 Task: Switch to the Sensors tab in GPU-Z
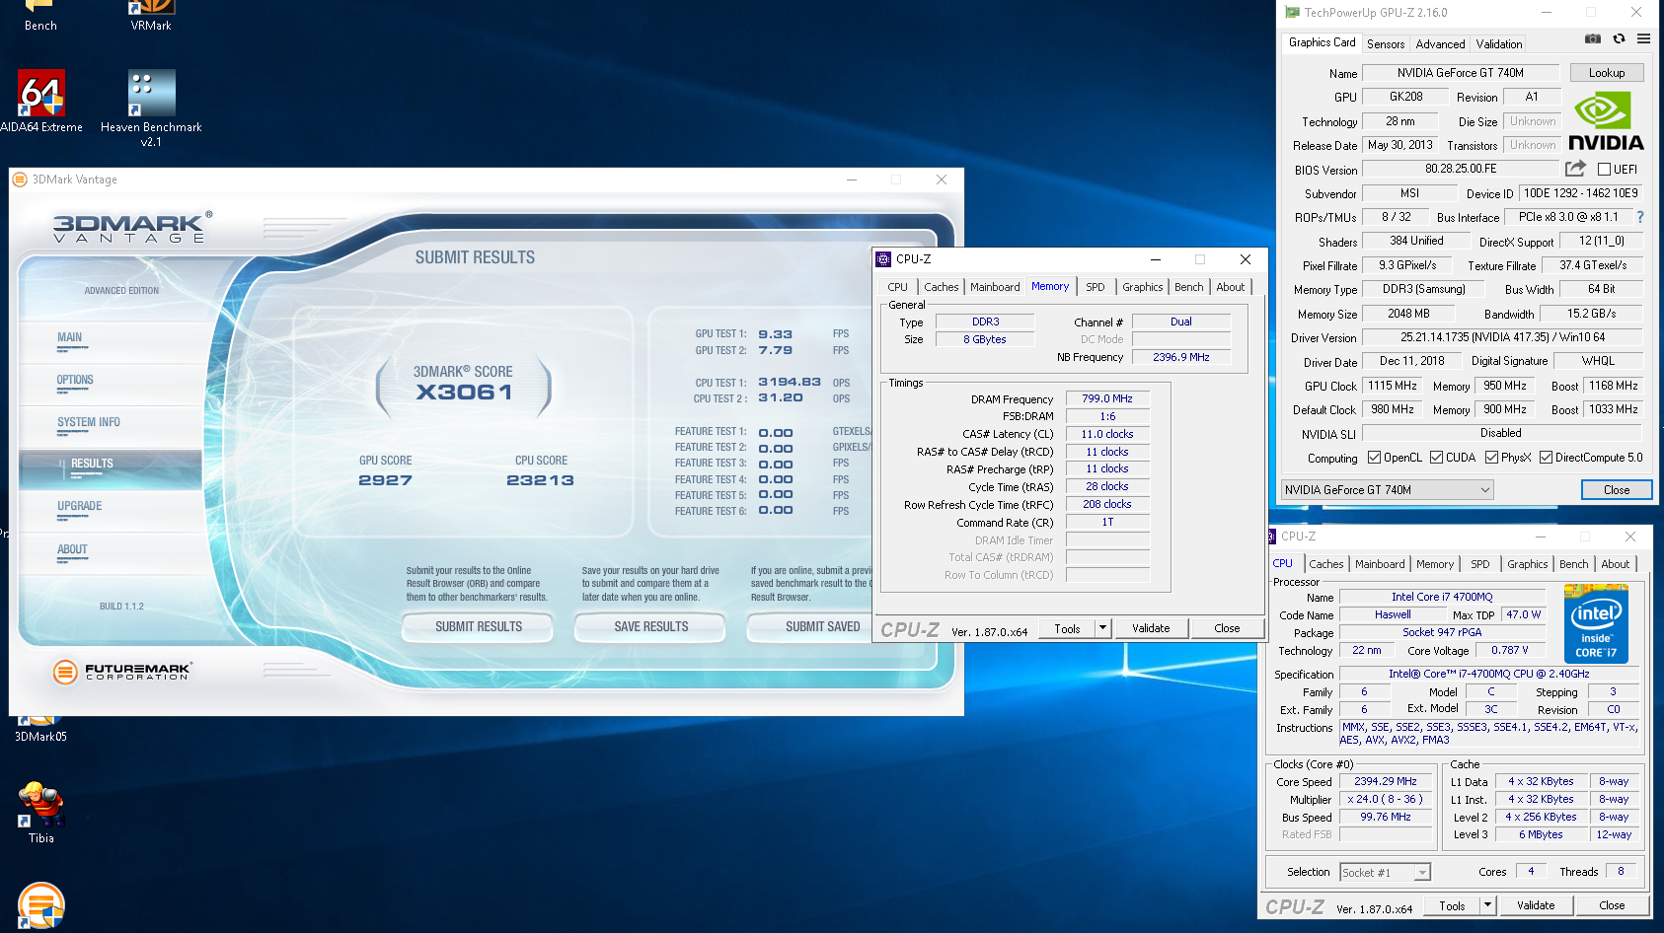1386,44
